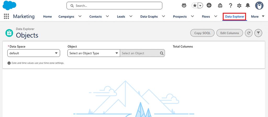Click the Salesforce cloud logo

10,5
